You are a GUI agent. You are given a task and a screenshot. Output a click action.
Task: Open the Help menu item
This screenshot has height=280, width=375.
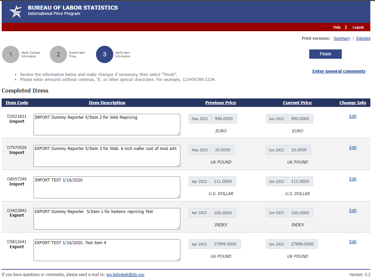337,27
